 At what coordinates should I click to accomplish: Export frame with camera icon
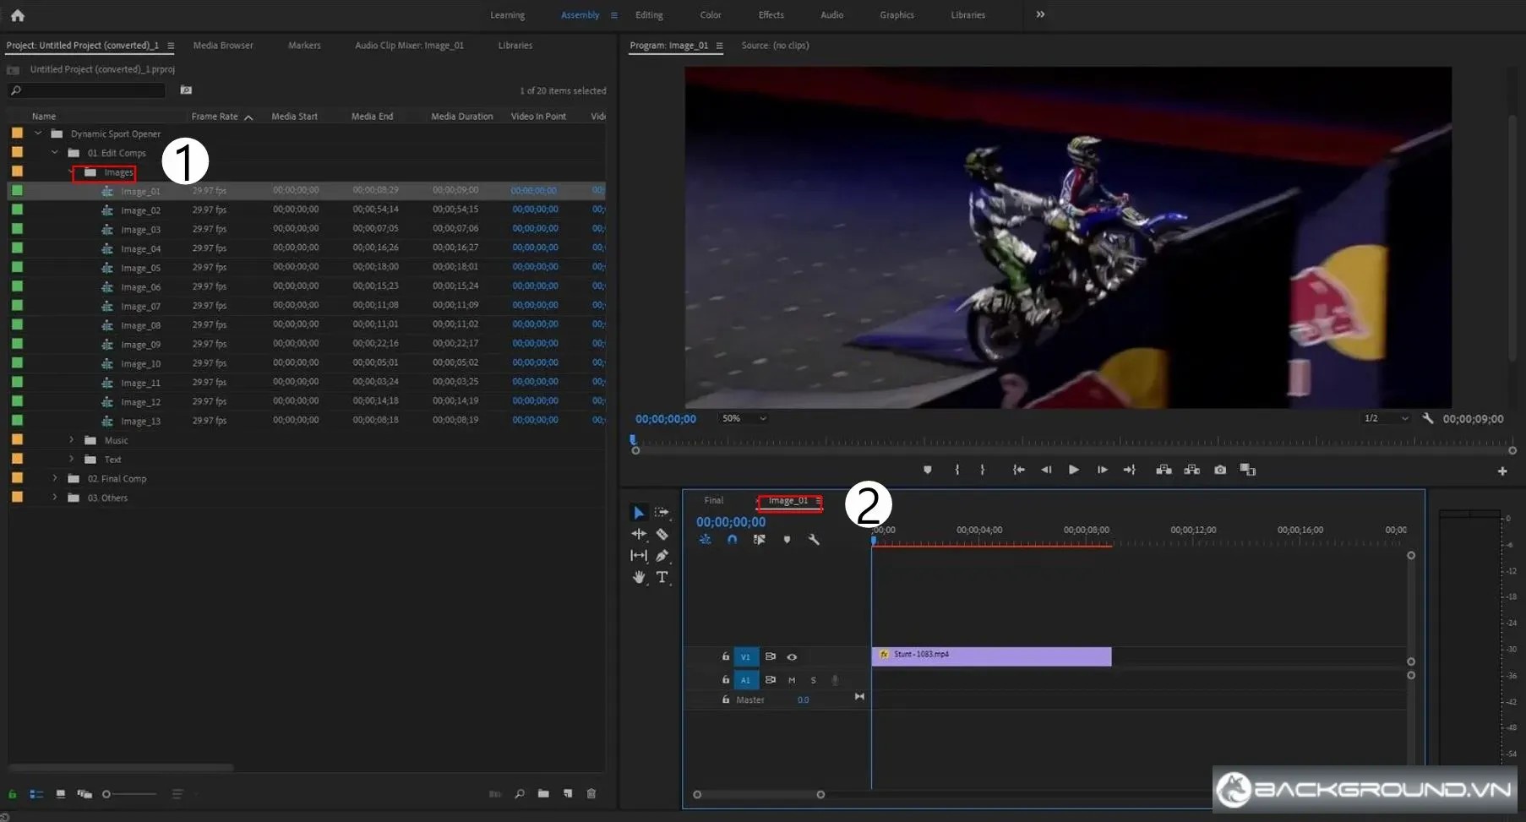click(1220, 470)
